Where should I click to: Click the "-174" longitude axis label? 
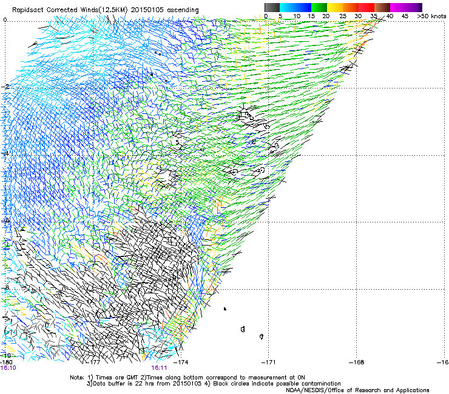(181, 362)
